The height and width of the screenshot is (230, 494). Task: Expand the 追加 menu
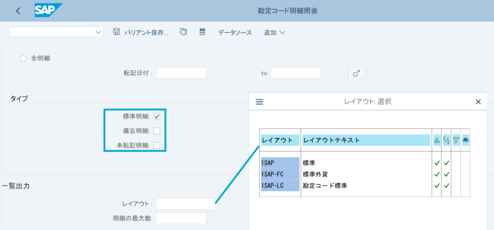click(x=274, y=33)
